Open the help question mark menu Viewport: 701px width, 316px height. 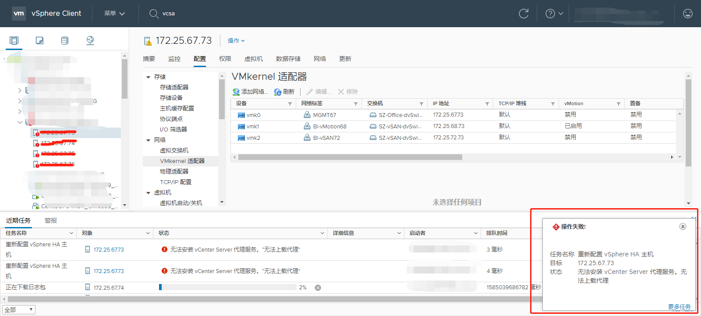(554, 14)
